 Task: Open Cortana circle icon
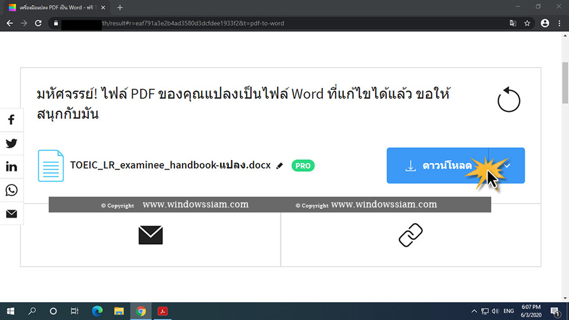[53, 311]
